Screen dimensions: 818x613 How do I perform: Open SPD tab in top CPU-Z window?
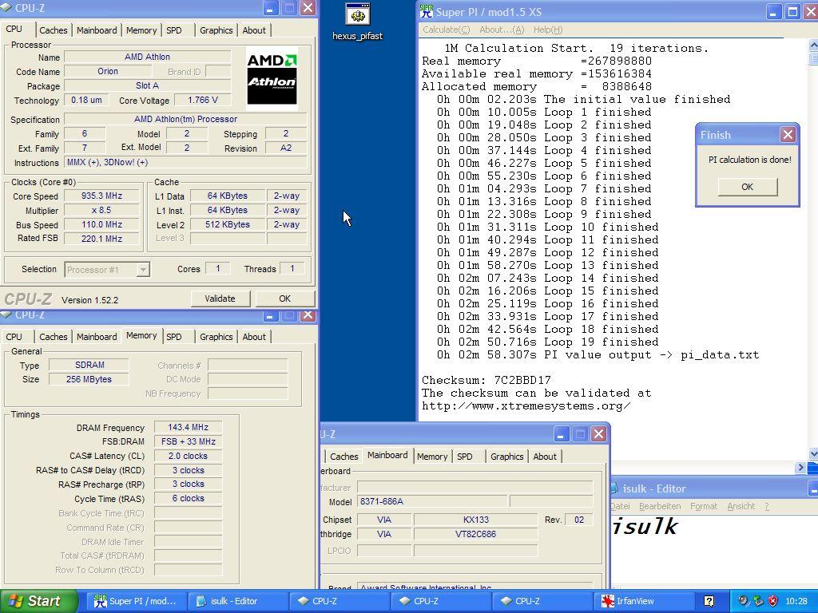tap(174, 30)
